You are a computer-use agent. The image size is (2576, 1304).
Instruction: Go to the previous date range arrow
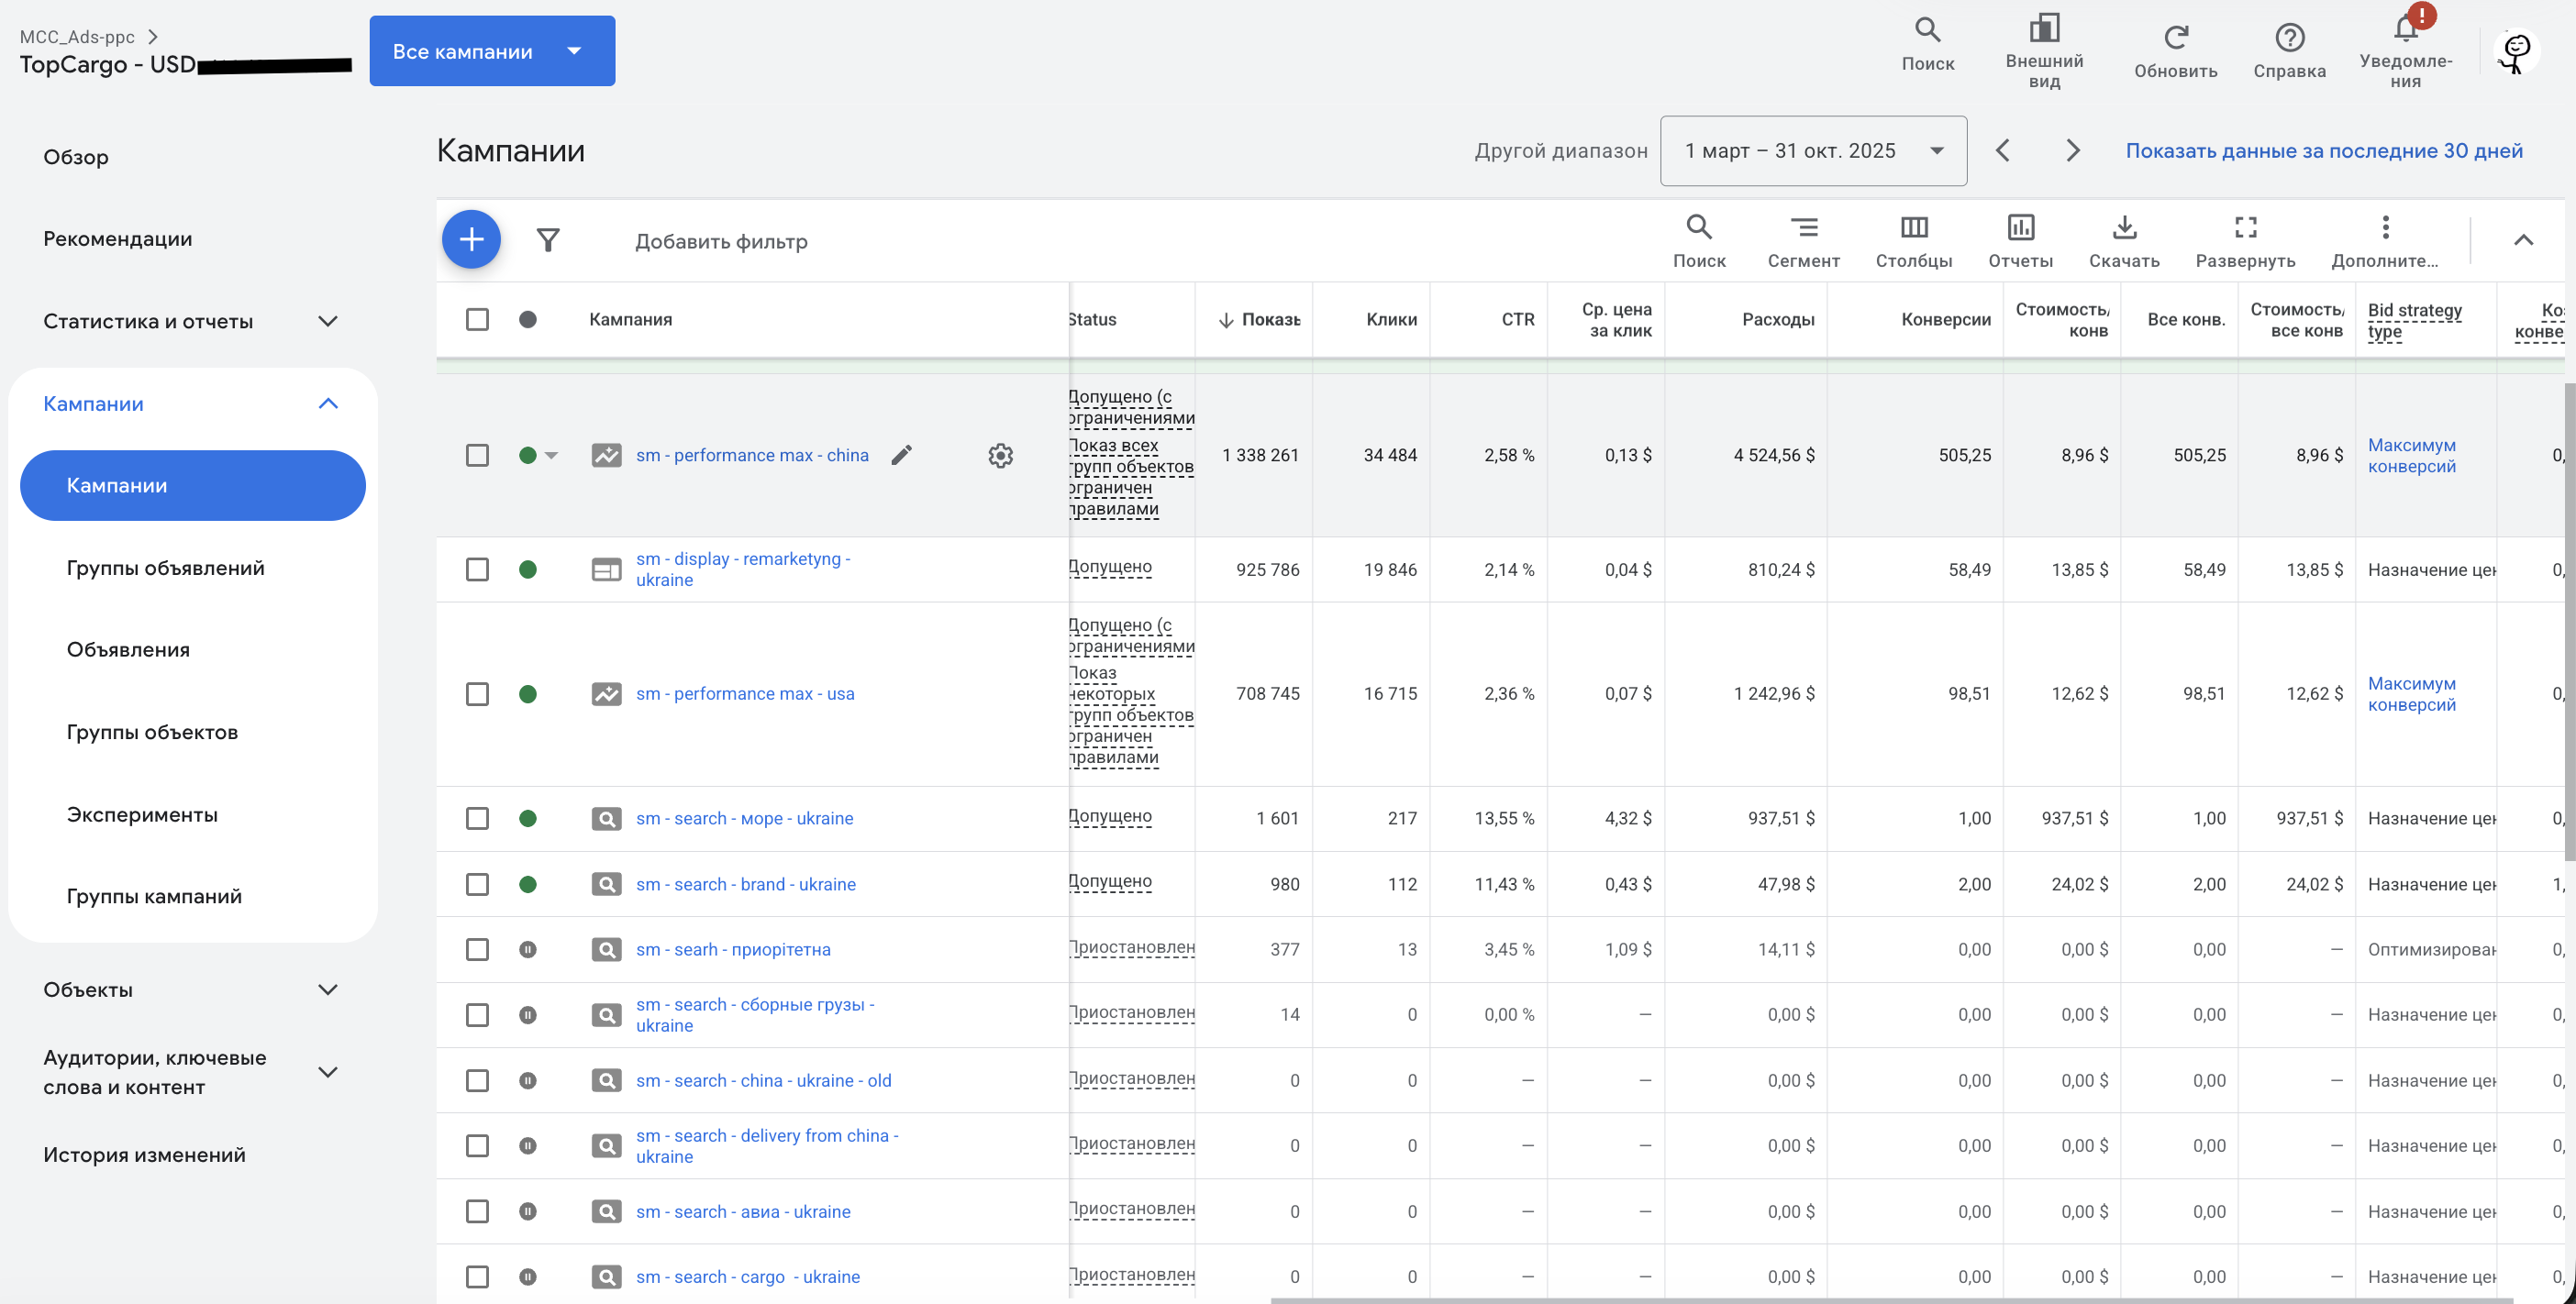[2002, 149]
